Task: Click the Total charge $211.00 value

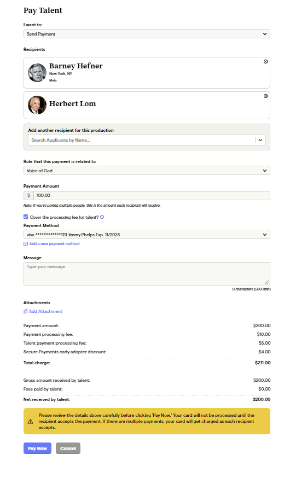Action: pos(263,363)
